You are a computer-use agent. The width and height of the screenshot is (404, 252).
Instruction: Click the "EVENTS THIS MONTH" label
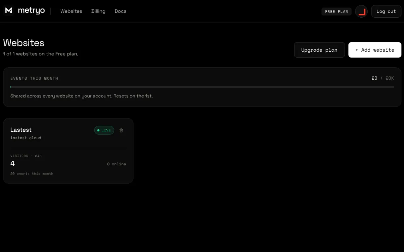click(x=34, y=78)
